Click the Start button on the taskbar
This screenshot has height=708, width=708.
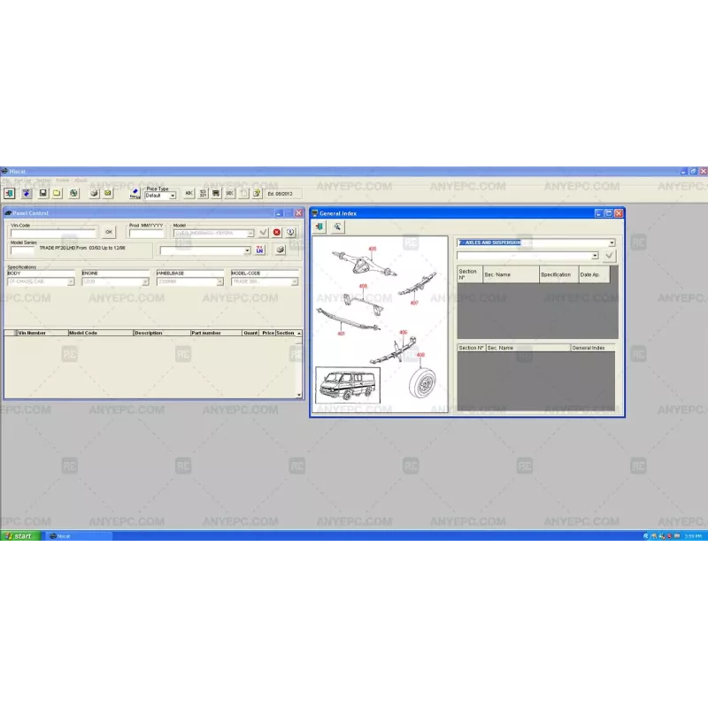18,535
